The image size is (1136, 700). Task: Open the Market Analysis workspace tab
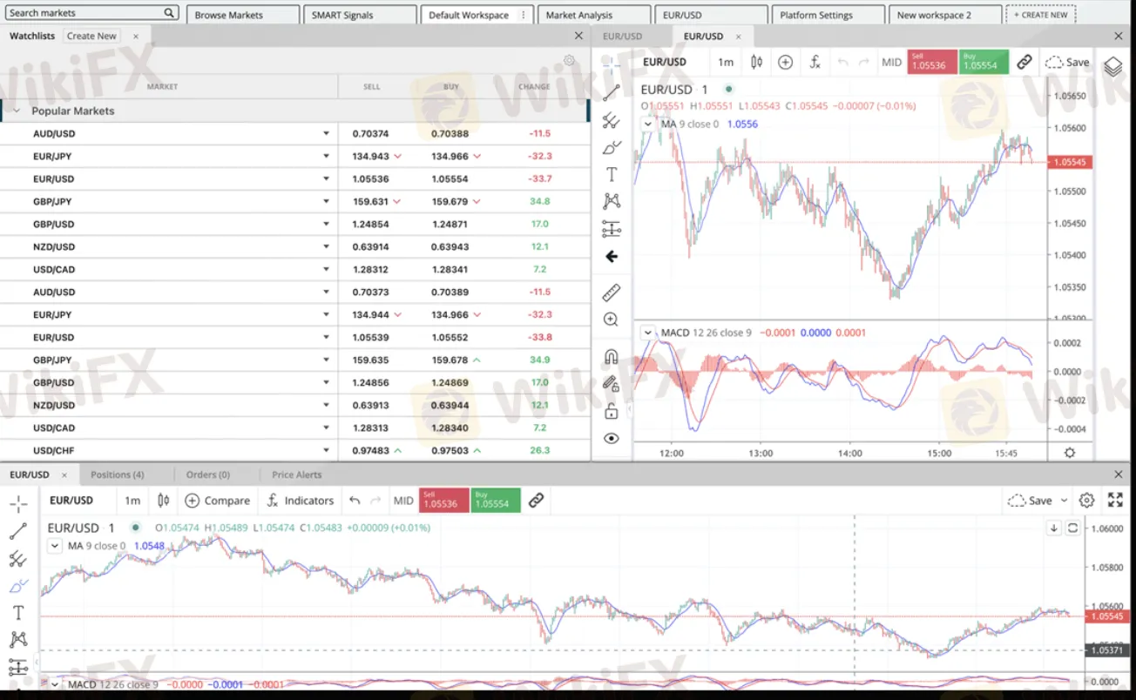click(x=579, y=15)
